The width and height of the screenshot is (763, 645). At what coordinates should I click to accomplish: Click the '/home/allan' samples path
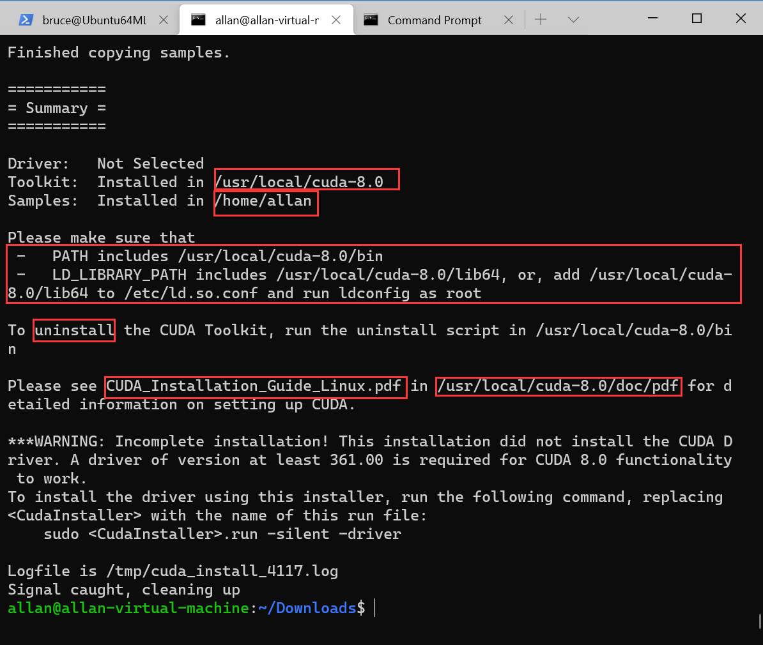click(263, 201)
